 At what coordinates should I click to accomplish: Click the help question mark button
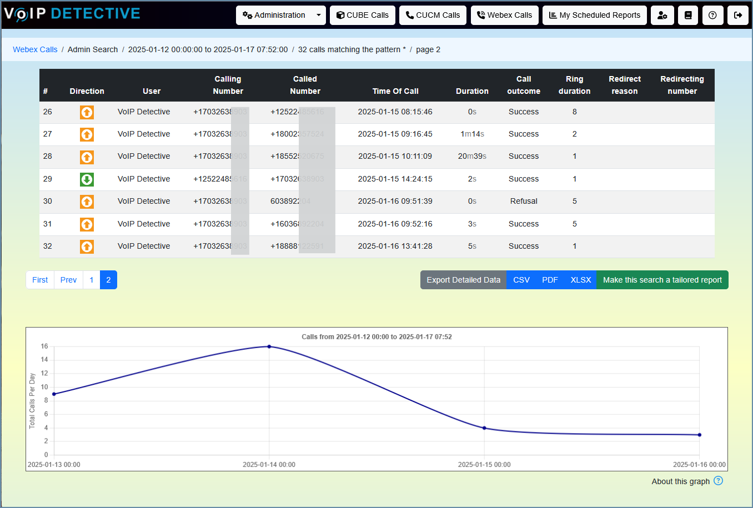coord(713,16)
